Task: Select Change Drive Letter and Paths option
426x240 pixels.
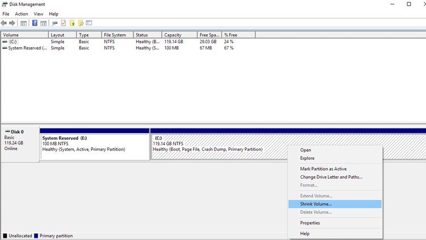Action: coord(331,177)
